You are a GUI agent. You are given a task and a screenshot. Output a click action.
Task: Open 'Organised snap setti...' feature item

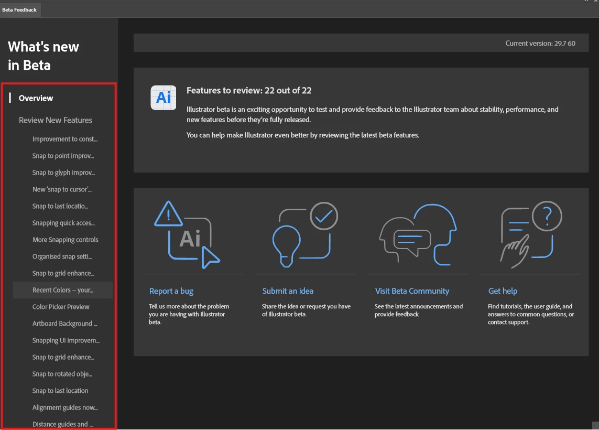pos(62,256)
